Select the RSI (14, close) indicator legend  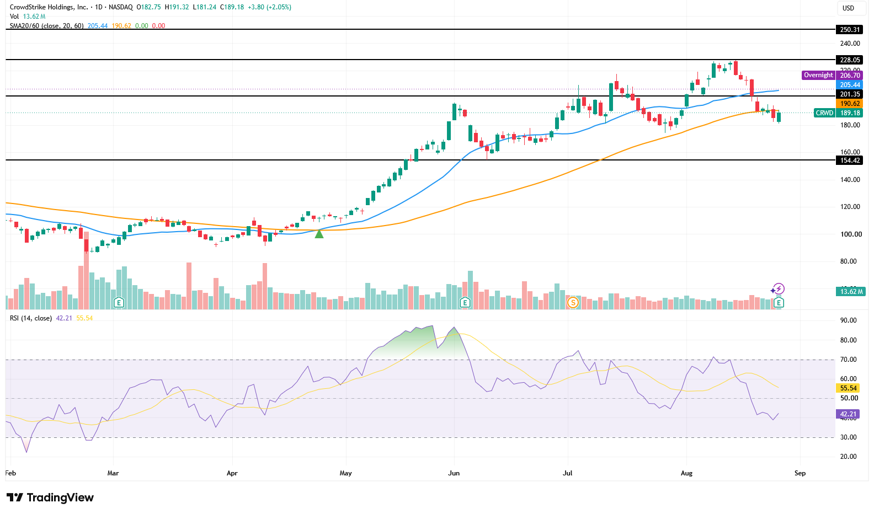pyautogui.click(x=31, y=318)
